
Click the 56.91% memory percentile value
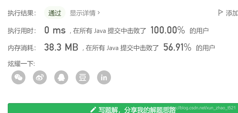coord(177,47)
